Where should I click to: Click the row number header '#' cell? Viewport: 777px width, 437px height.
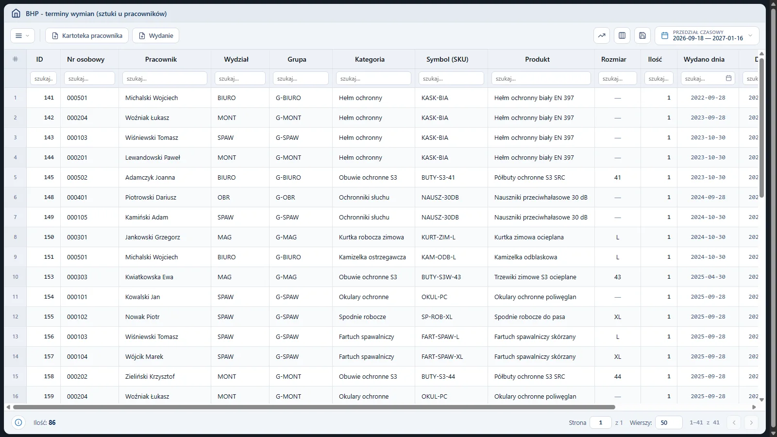point(16,59)
